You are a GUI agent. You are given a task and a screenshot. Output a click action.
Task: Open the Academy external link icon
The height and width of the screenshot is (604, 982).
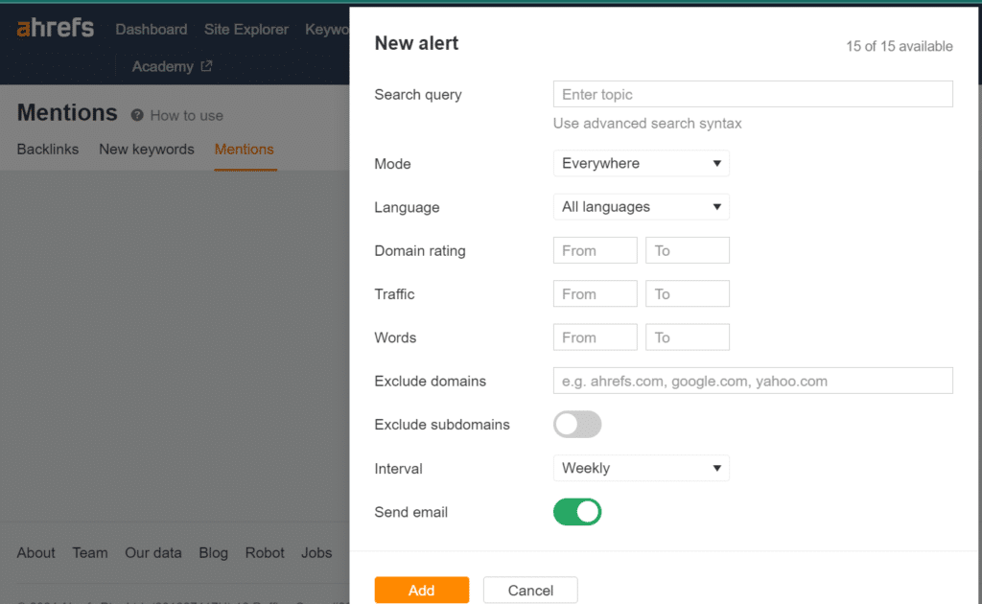[207, 66]
